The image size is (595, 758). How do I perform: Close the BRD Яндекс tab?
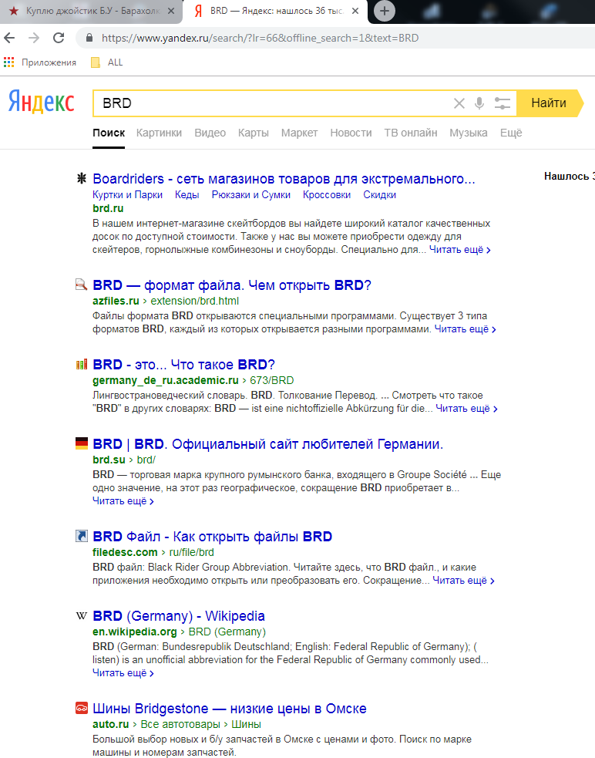point(355,11)
